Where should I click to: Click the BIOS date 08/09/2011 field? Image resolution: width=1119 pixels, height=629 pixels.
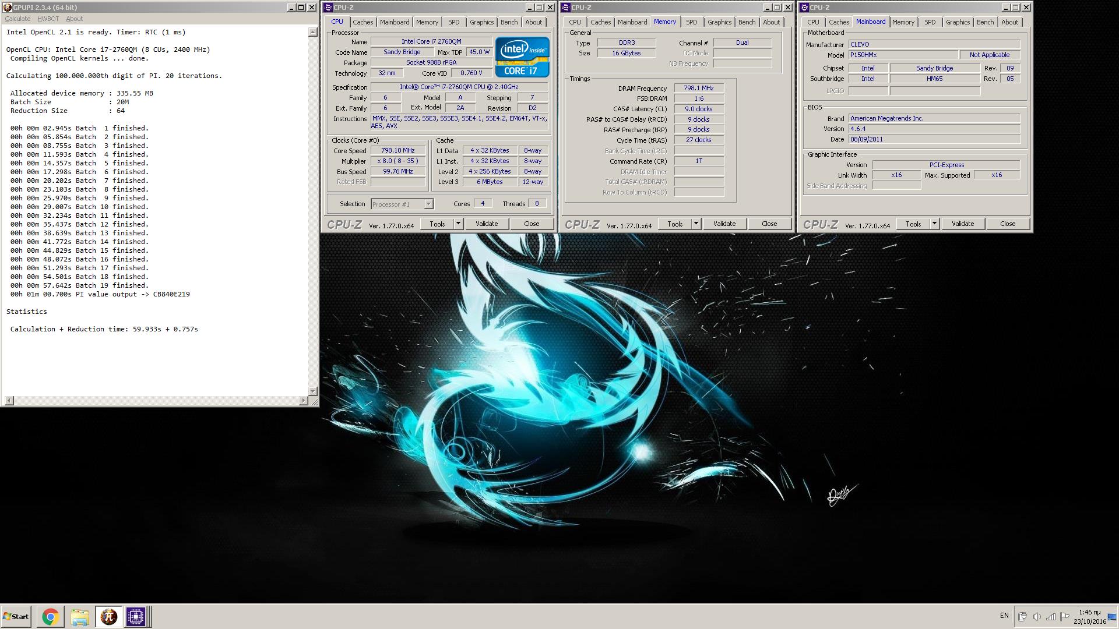click(x=935, y=140)
